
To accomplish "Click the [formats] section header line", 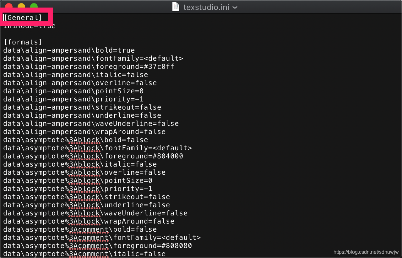I will 23,42.
